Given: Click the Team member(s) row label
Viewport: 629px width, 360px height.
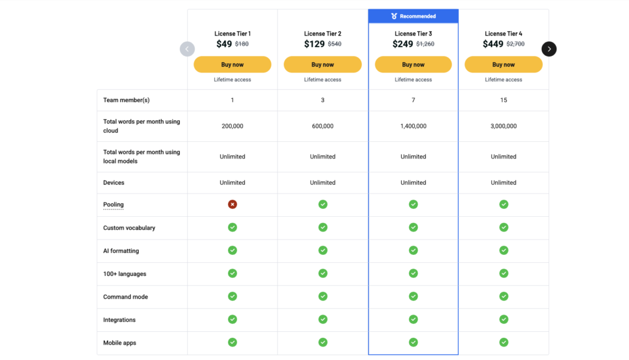Looking at the screenshot, I should pyautogui.click(x=127, y=100).
